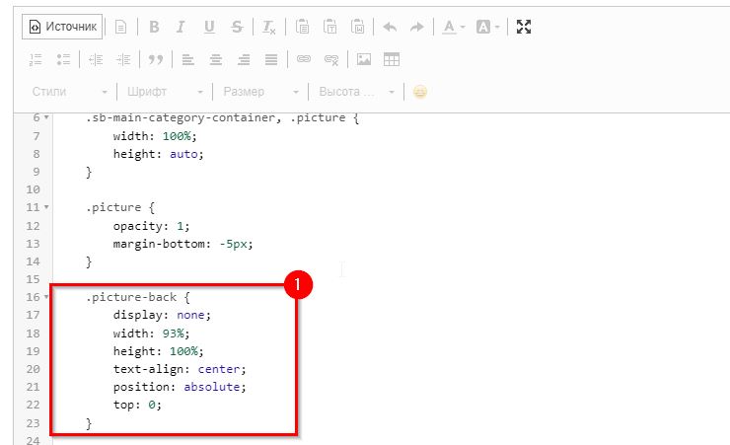Collapse the .picture-back block at line 16
The width and height of the screenshot is (730, 445).
(46, 297)
